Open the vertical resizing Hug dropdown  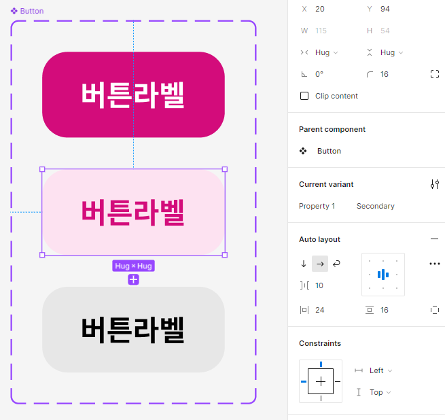click(x=391, y=52)
